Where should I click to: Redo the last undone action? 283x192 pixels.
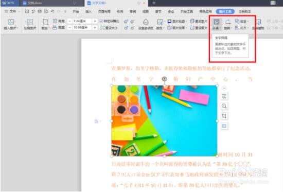pyautogui.click(x=59, y=11)
